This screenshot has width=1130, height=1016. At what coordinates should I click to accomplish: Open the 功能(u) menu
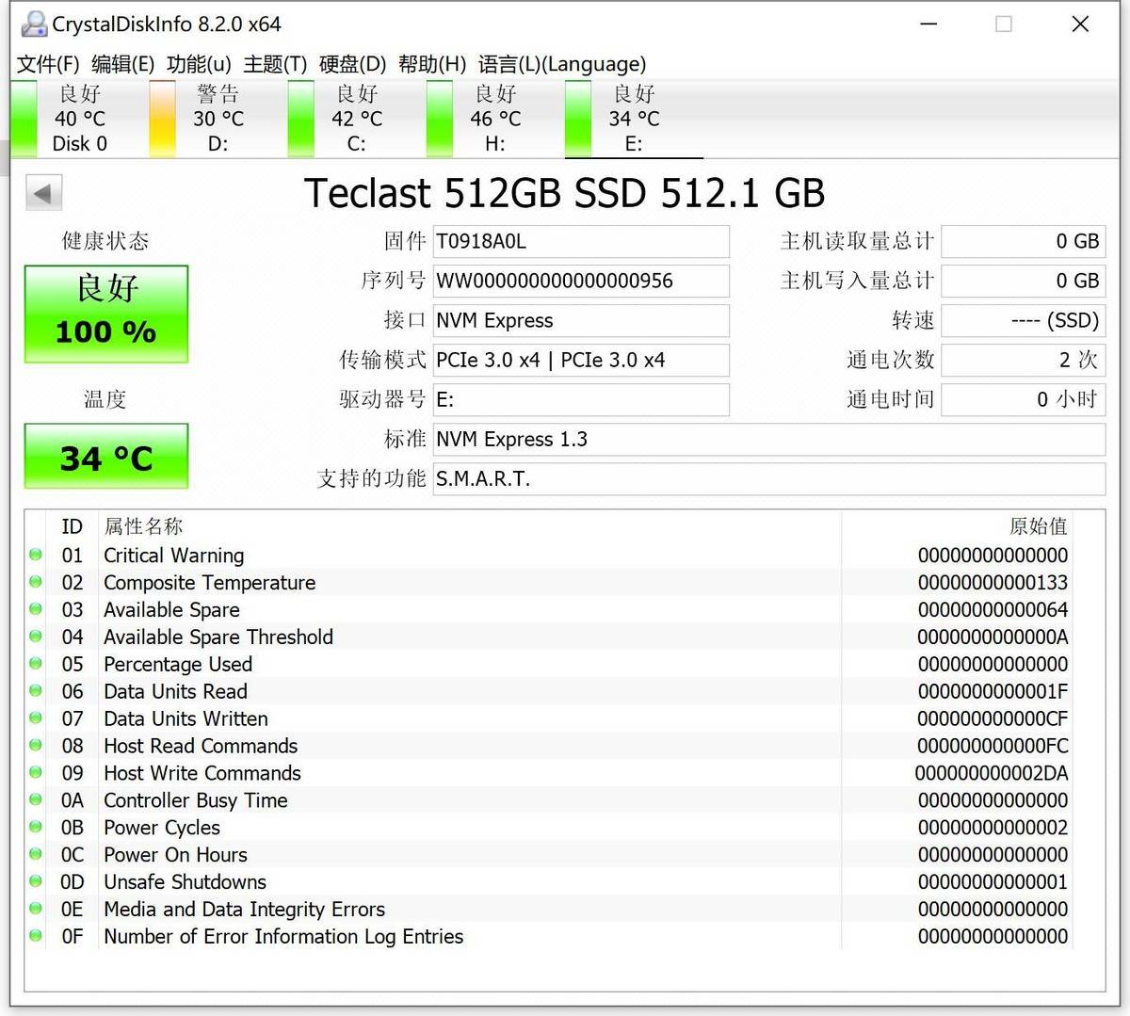[x=199, y=64]
